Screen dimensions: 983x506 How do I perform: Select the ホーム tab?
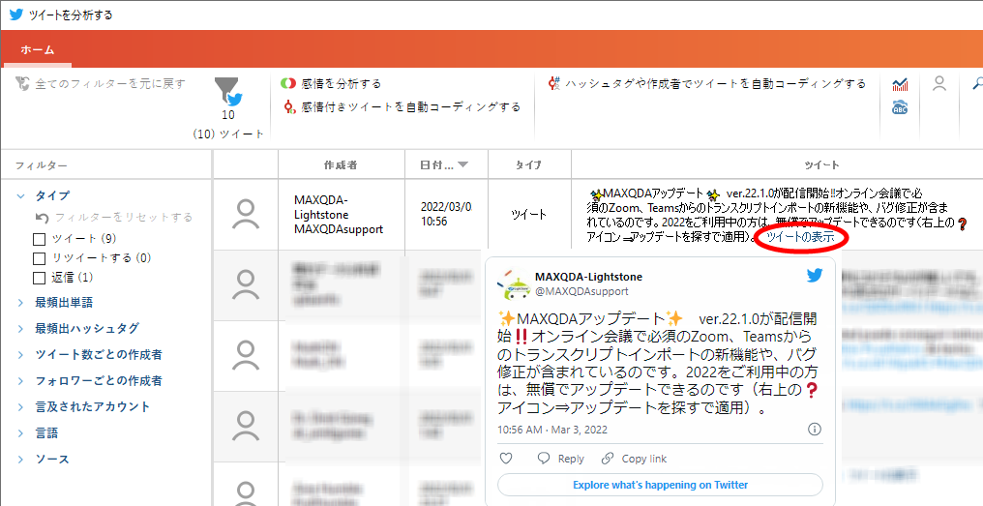point(37,49)
